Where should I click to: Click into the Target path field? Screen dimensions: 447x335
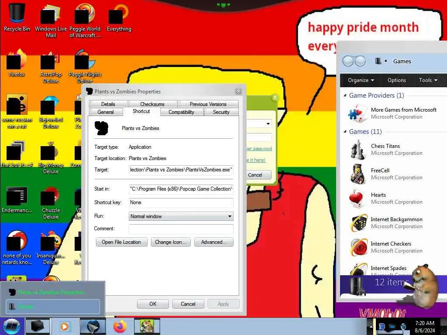(x=181, y=170)
